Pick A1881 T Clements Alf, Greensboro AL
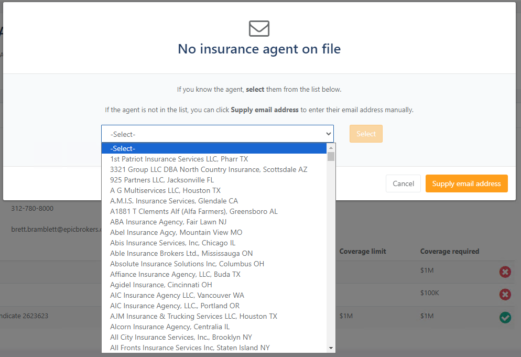 [214, 211]
